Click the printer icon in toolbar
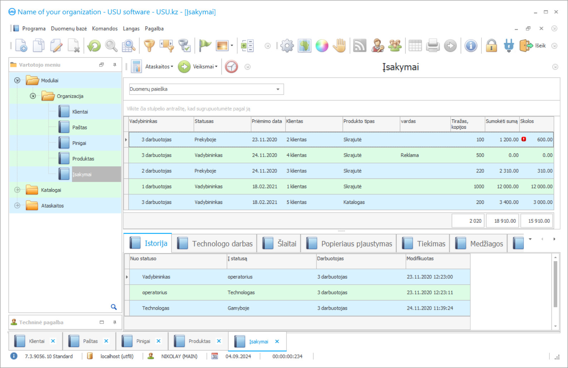This screenshot has width=568, height=368. (x=433, y=46)
